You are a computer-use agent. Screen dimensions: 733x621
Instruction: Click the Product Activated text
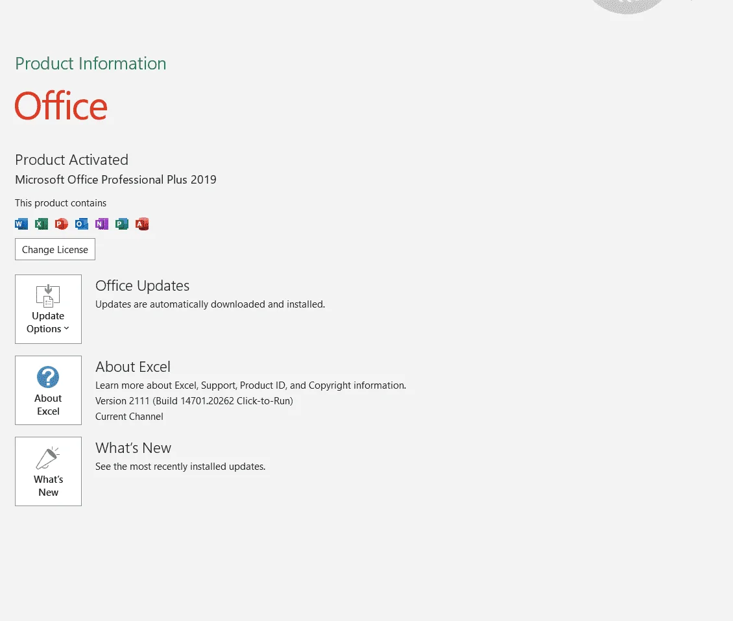point(71,160)
